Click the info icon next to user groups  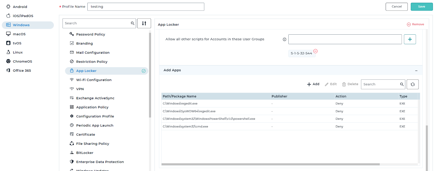click(x=284, y=40)
